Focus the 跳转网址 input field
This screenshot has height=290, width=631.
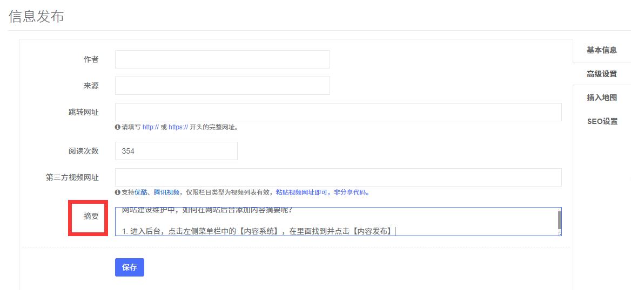[338, 112]
